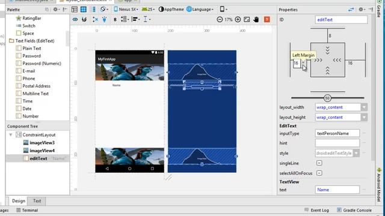385x216 pixels.
Task: Open the Align widgets menu
Action: point(135,19)
